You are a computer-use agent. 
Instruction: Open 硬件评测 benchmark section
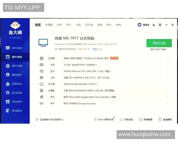coord(14,66)
